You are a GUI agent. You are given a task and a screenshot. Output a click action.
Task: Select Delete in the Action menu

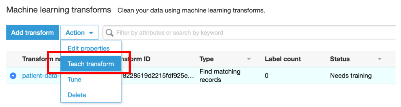pos(77,95)
